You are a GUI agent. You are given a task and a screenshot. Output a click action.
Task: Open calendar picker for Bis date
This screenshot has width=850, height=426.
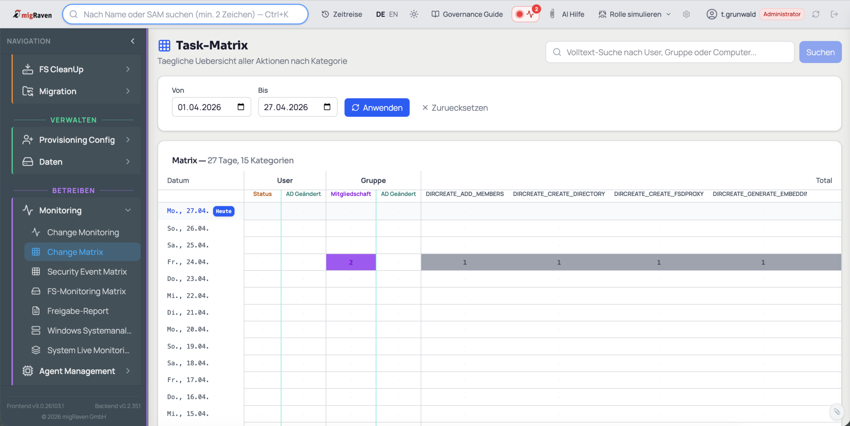[327, 107]
